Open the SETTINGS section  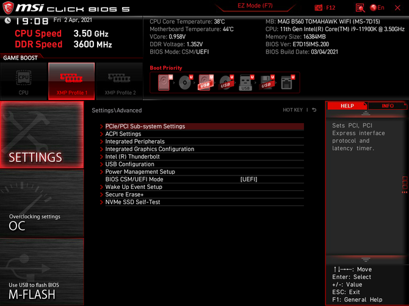pyautogui.click(x=42, y=135)
